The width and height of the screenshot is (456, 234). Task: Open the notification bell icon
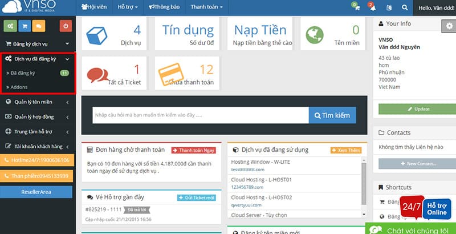[x=373, y=8]
